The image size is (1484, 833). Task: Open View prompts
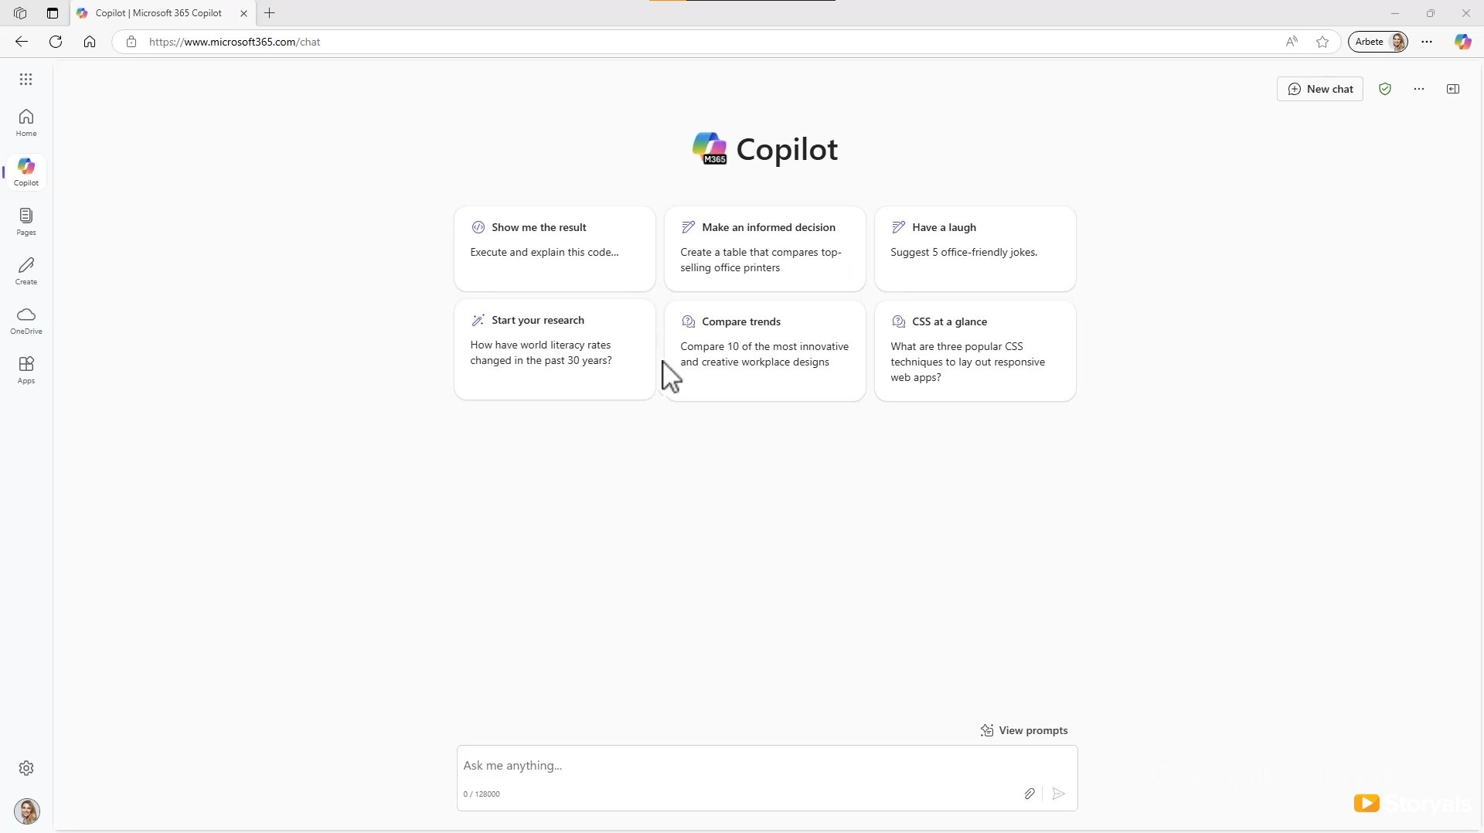point(1024,730)
